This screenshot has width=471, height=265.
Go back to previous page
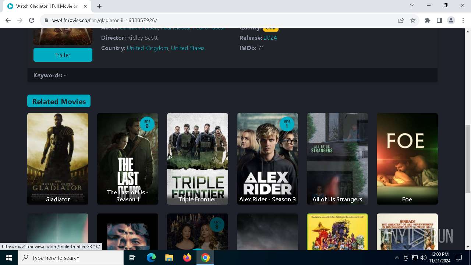pos(8,20)
